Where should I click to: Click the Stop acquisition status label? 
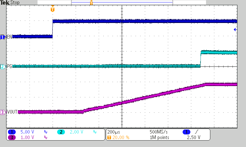14,2
